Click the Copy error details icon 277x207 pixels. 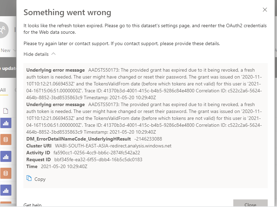pos(29,178)
